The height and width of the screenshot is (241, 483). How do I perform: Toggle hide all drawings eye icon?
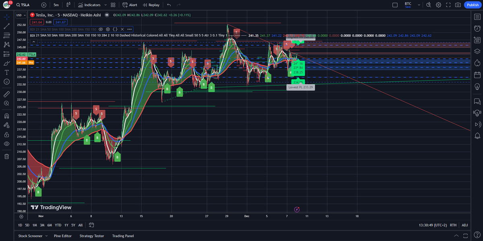click(6, 144)
